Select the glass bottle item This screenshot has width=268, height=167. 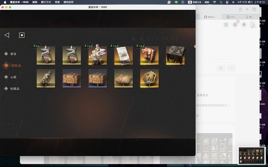[46, 78]
